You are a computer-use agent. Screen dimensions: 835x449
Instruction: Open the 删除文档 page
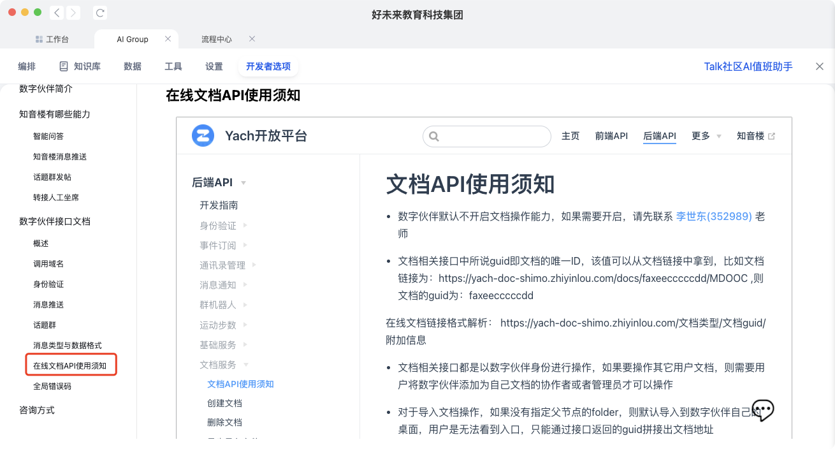coord(224,422)
